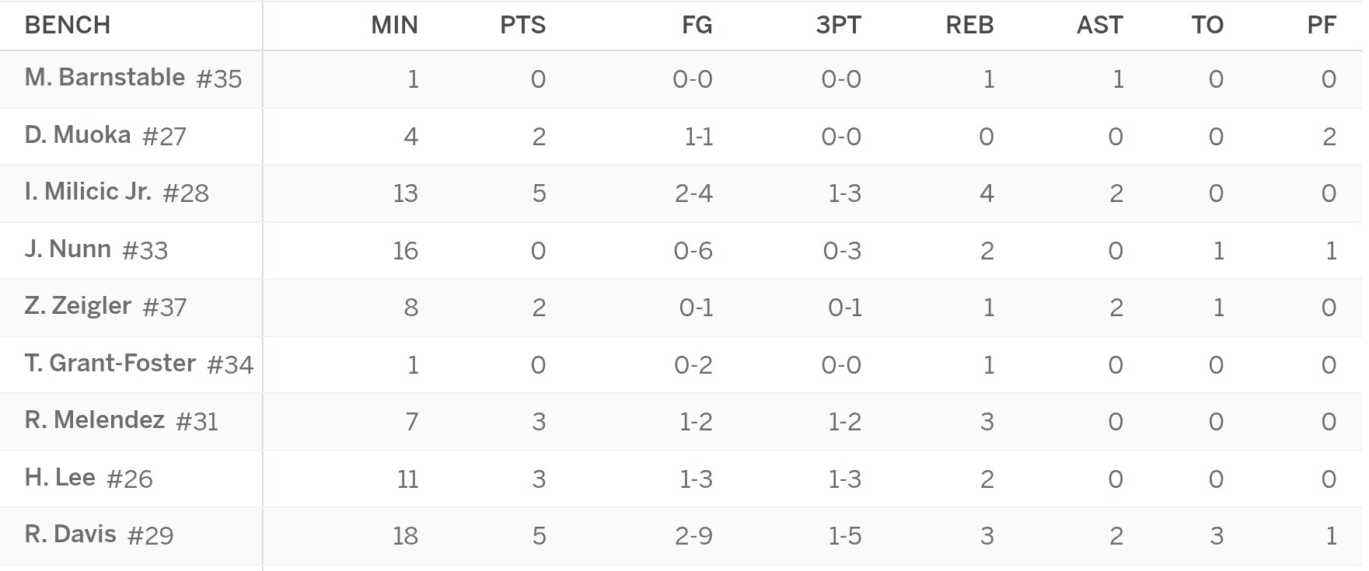Open R. Melendez player profile

(x=95, y=420)
